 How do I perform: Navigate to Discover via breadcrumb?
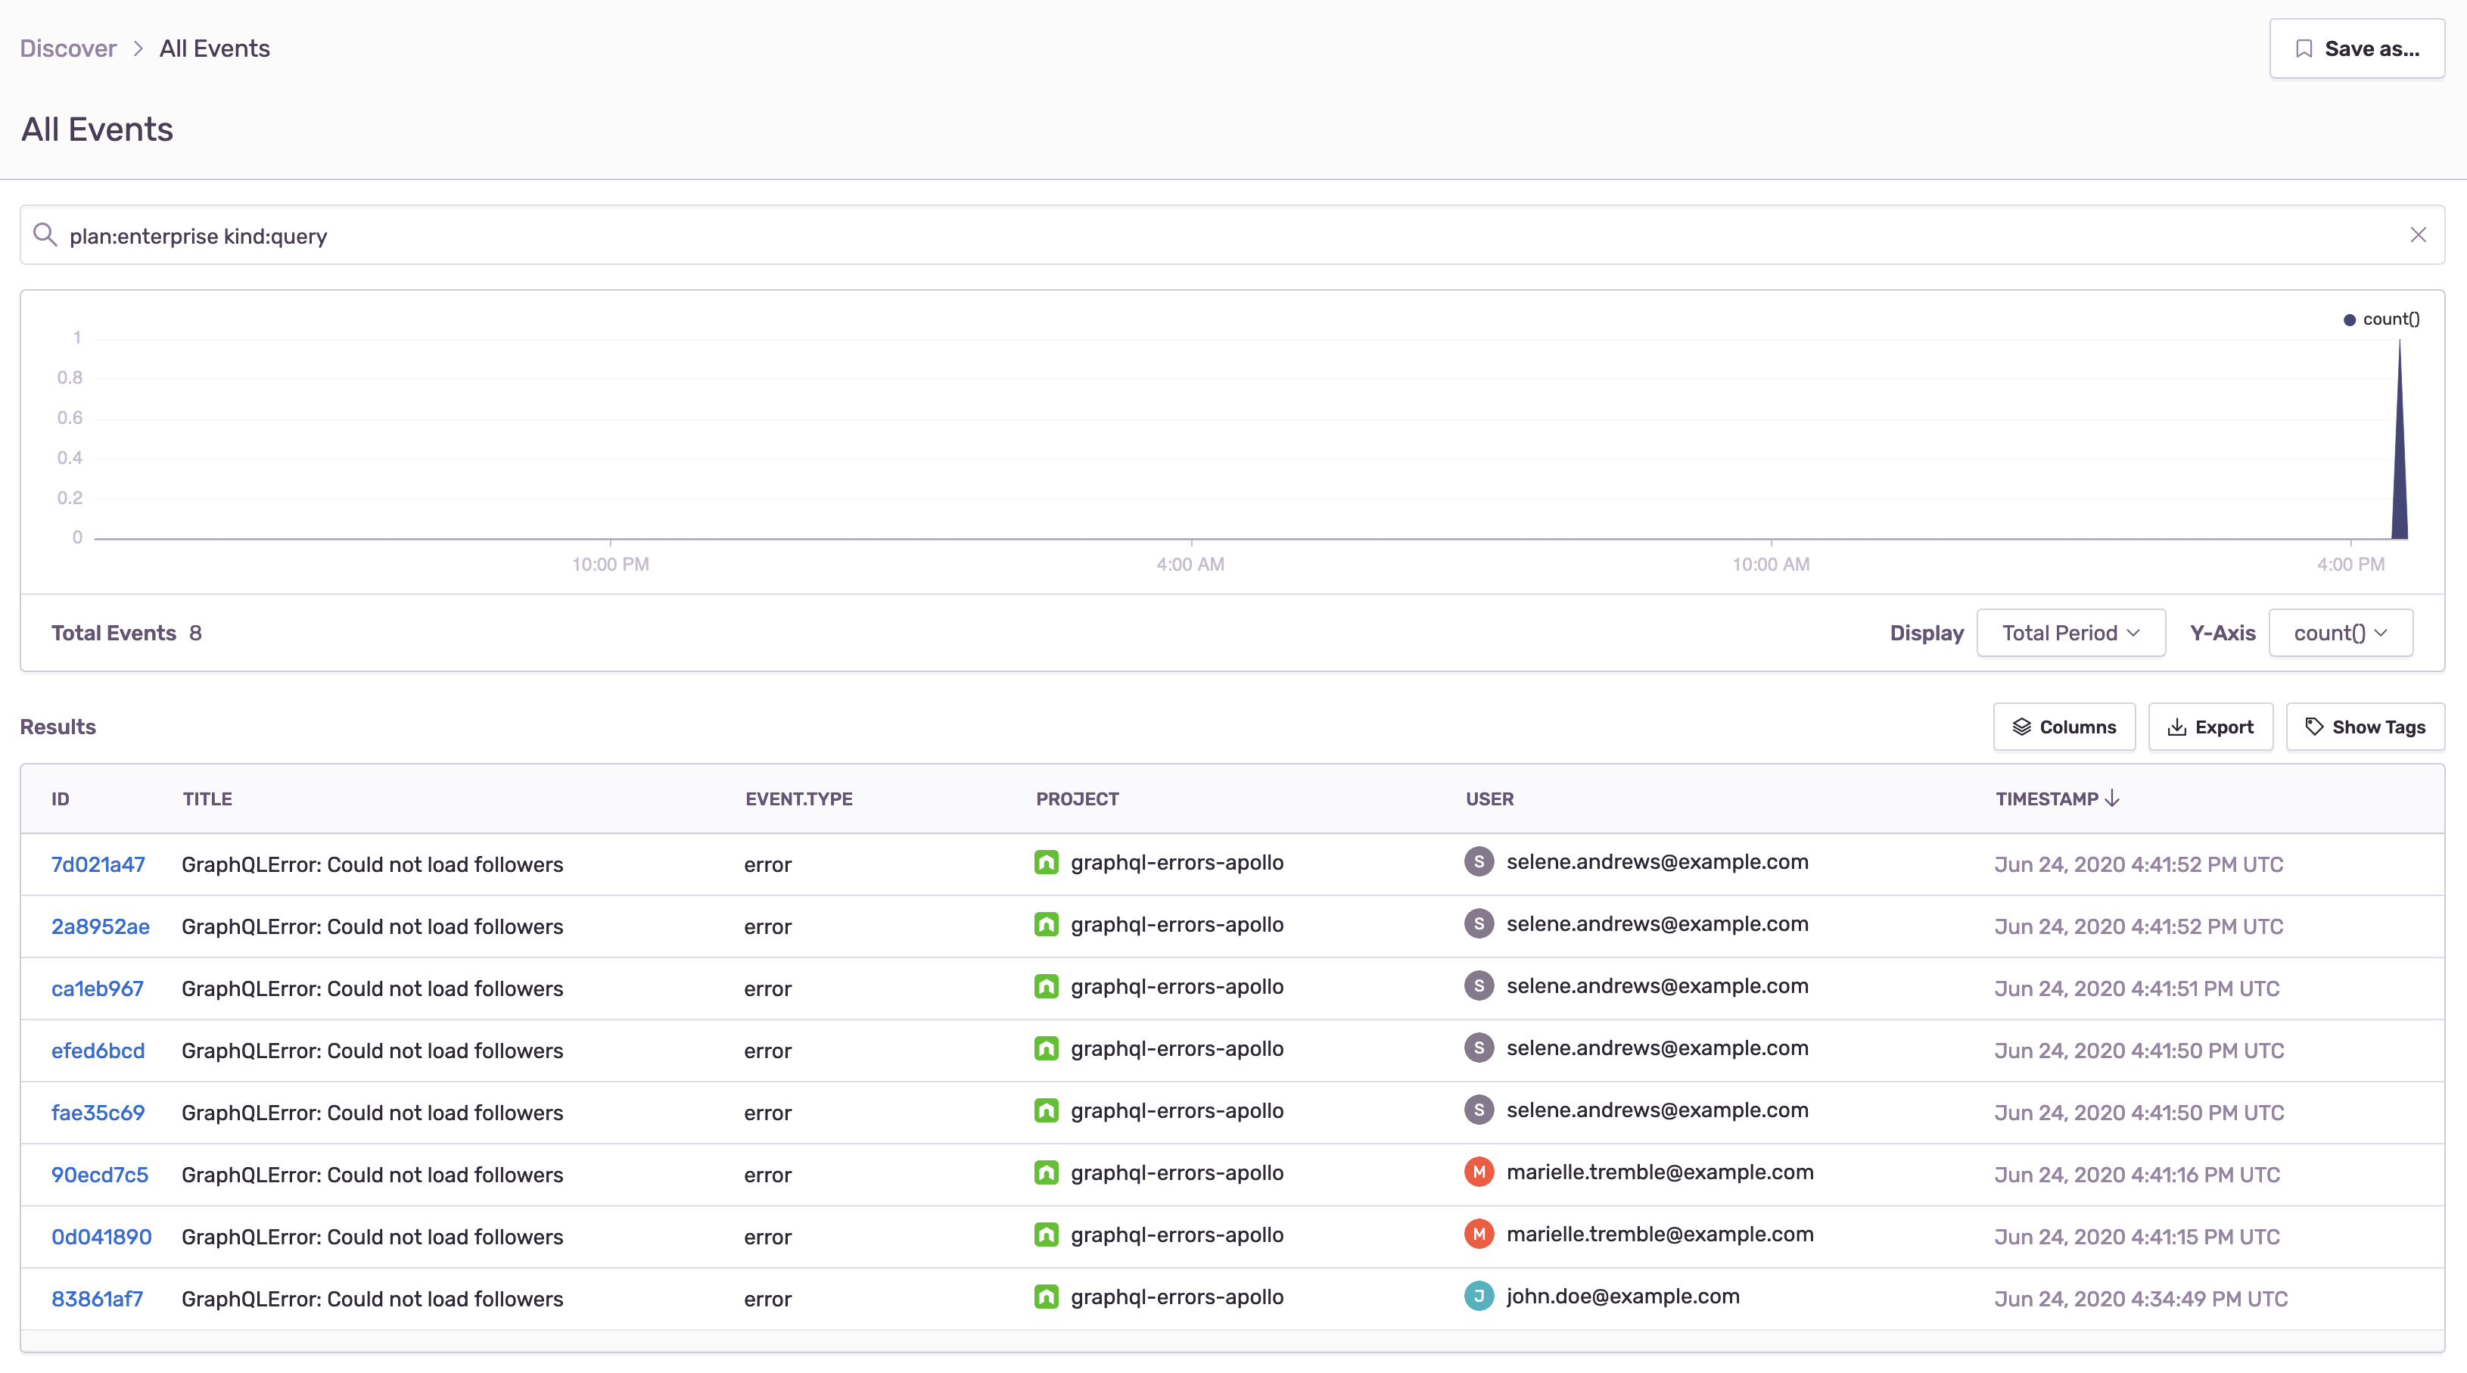[67, 47]
